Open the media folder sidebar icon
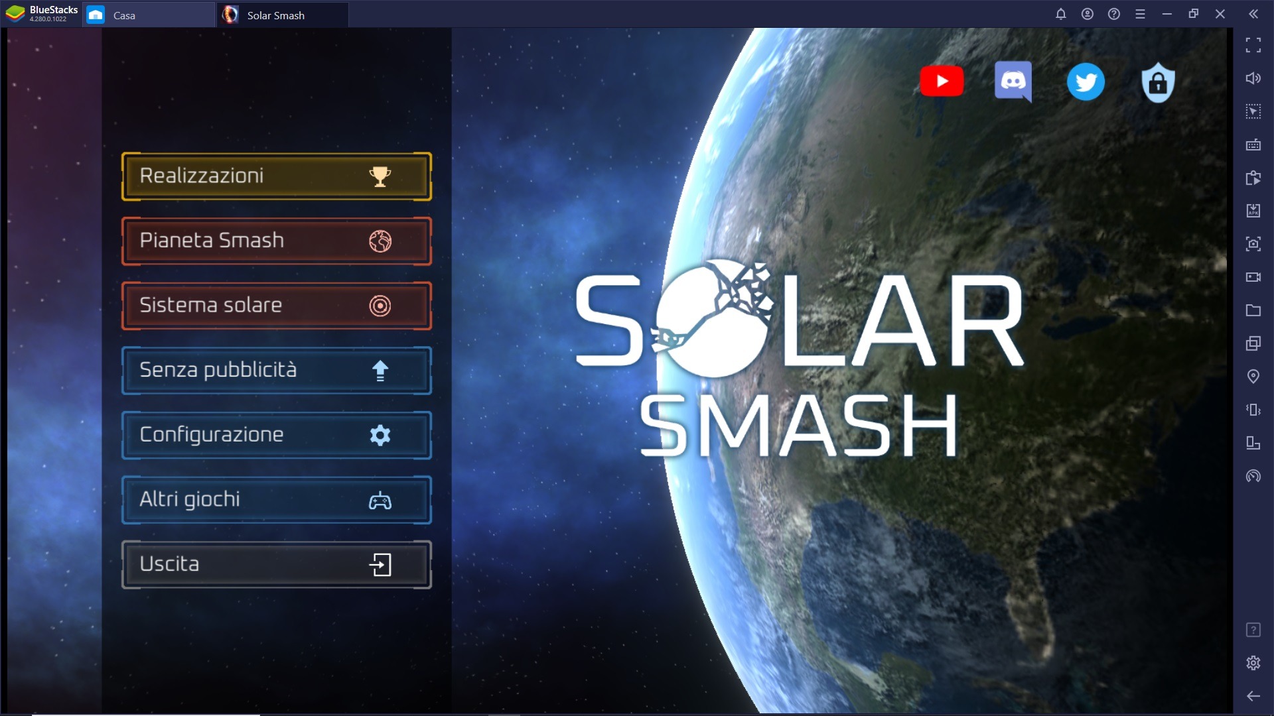Screen dimensions: 1274x716 tap(1253, 310)
